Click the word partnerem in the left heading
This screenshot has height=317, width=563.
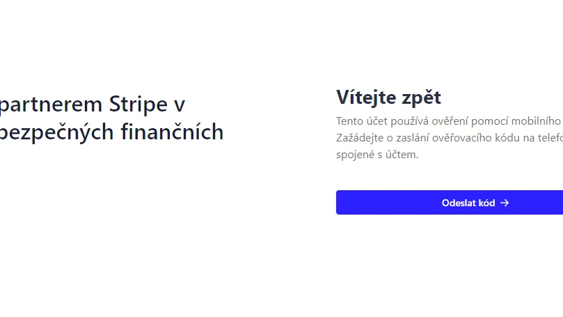[x=51, y=105]
